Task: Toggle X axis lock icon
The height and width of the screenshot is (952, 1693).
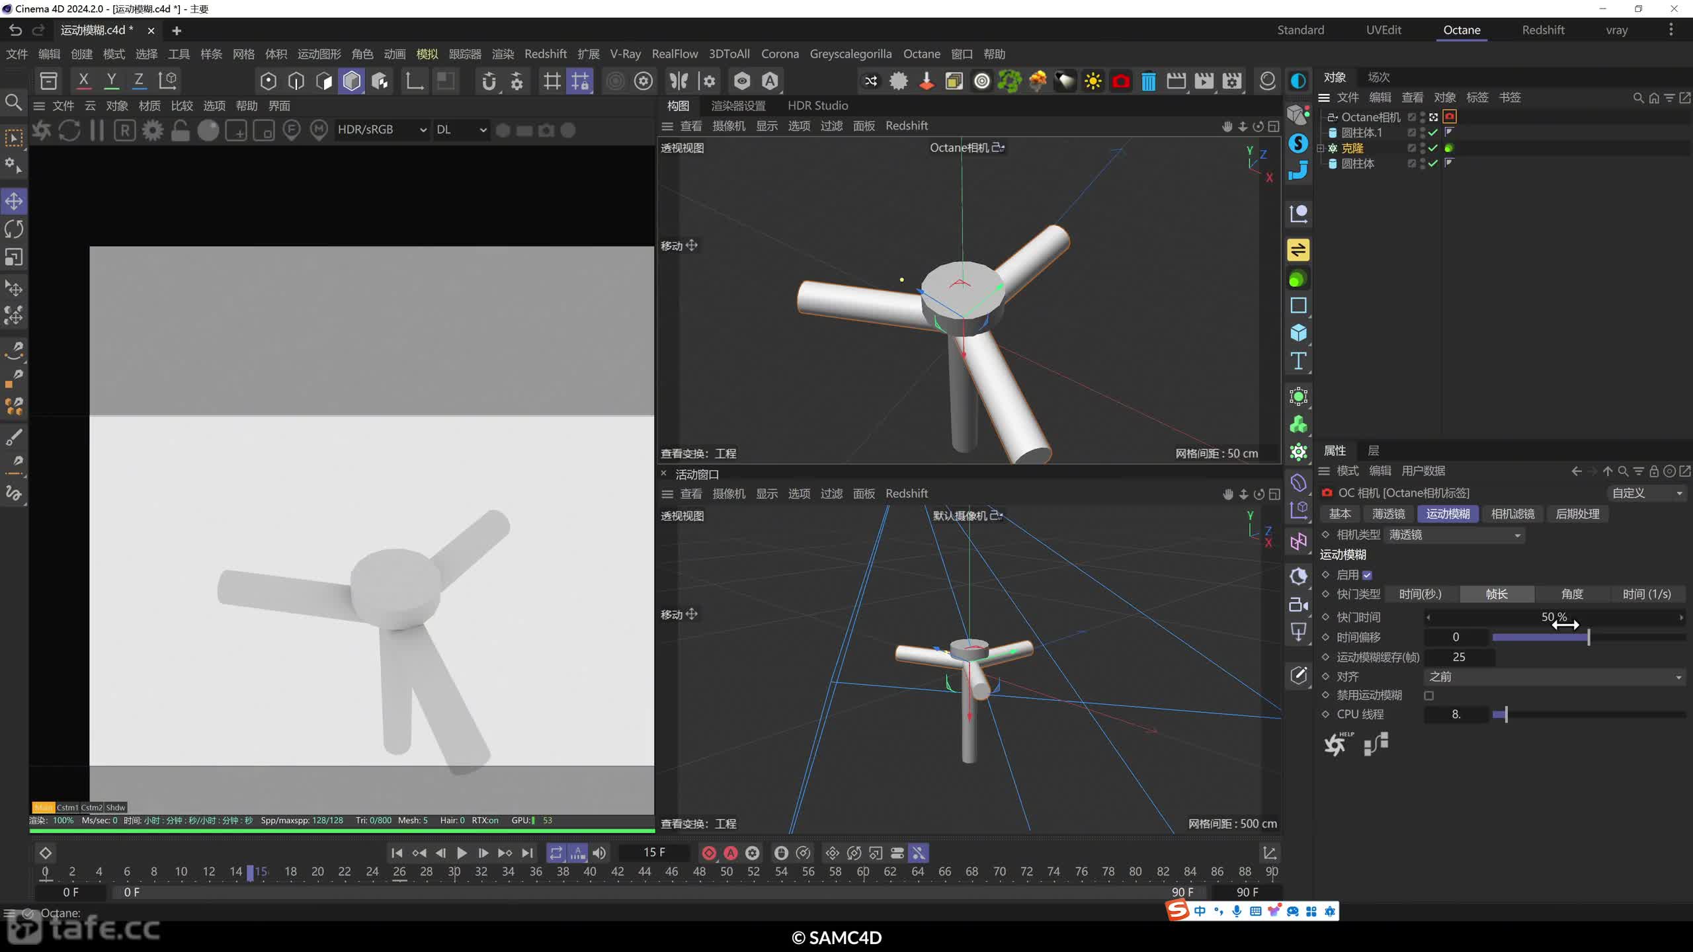Action: point(83,81)
